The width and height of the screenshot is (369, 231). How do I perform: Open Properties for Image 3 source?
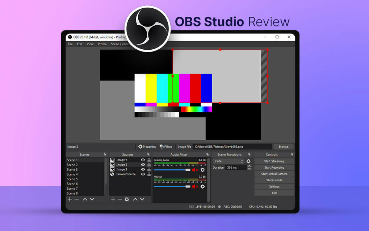(x=147, y=147)
